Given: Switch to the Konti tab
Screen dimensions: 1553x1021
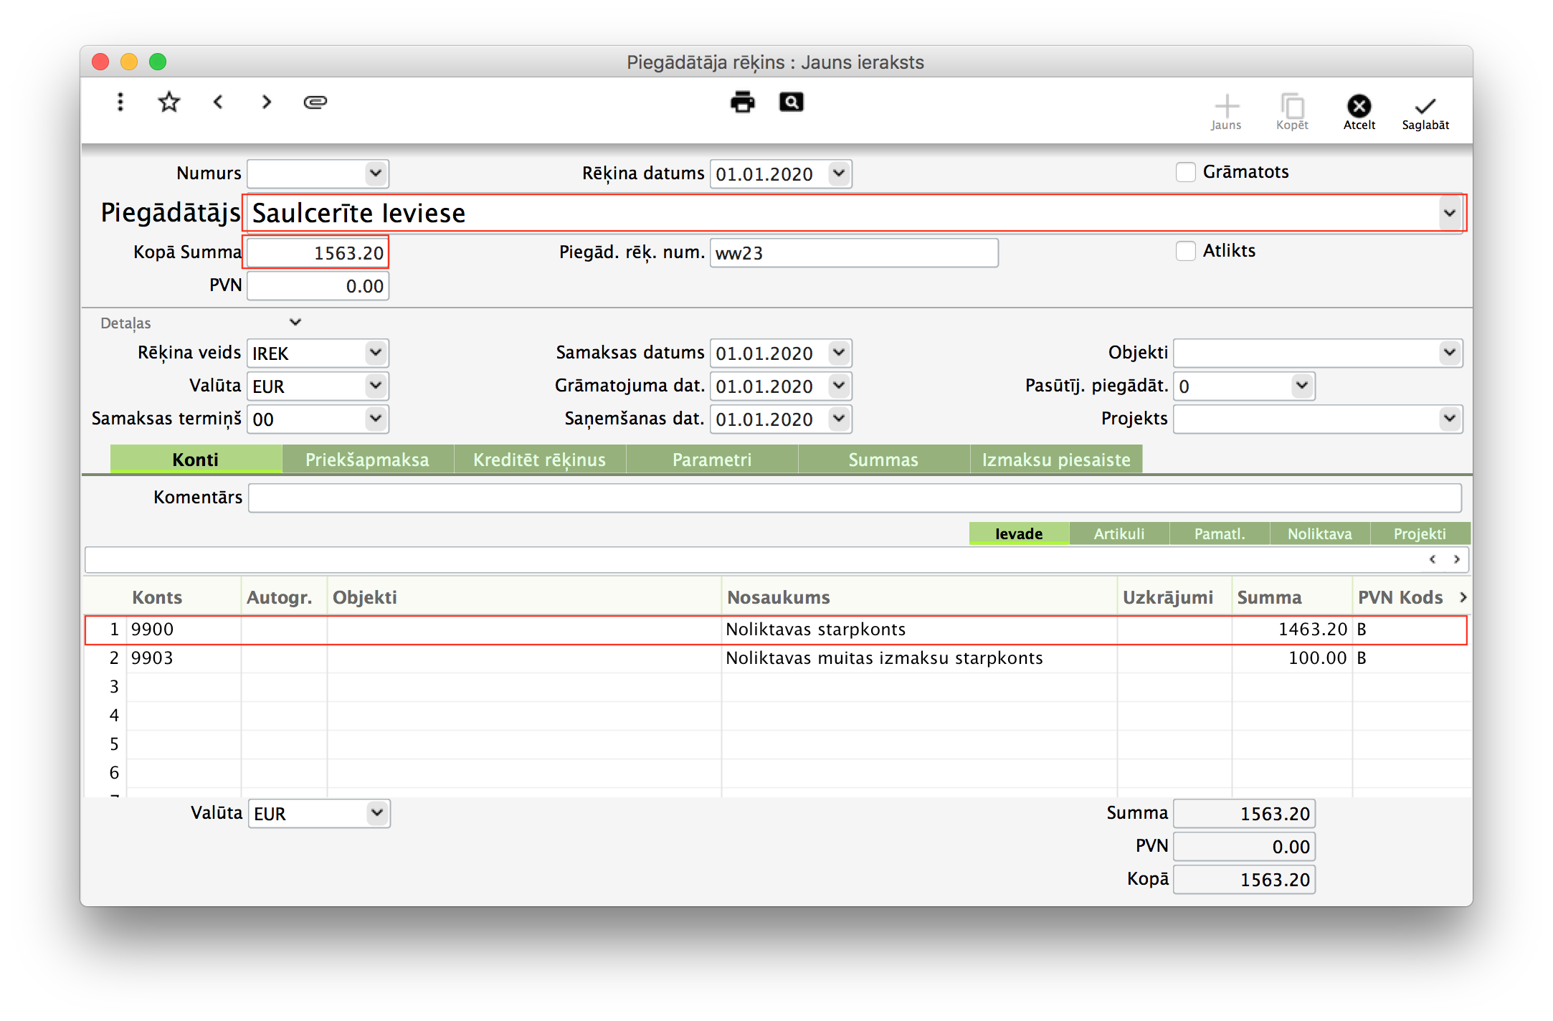Looking at the screenshot, I should tap(196, 460).
